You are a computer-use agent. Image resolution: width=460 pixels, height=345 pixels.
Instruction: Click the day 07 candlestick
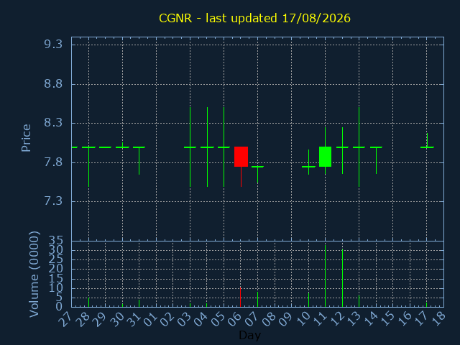257,175
